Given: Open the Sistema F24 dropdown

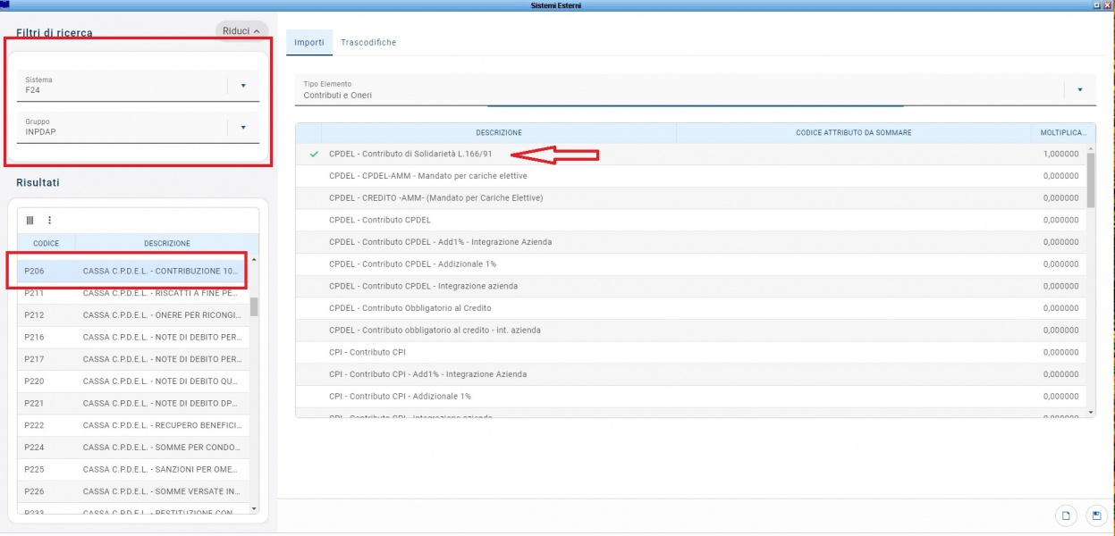Looking at the screenshot, I should [x=242, y=87].
